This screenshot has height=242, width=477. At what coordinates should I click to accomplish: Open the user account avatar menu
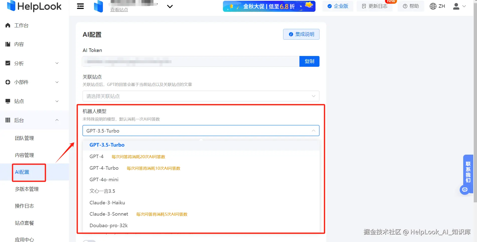[456, 6]
